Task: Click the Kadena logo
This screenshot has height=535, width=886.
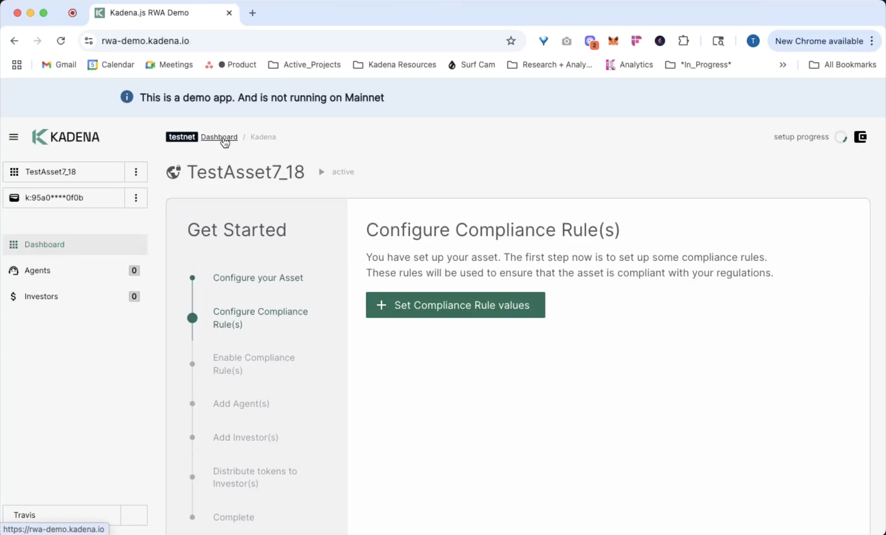Action: (66, 137)
